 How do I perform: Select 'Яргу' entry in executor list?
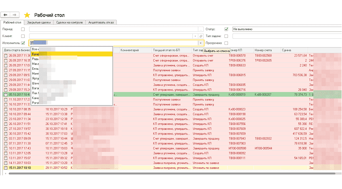(x=72, y=78)
